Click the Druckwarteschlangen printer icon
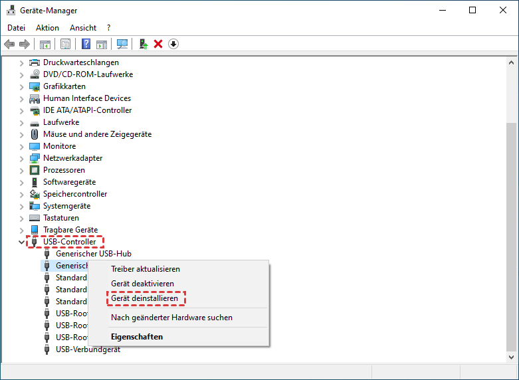Image resolution: width=519 pixels, height=380 pixels. [x=35, y=62]
